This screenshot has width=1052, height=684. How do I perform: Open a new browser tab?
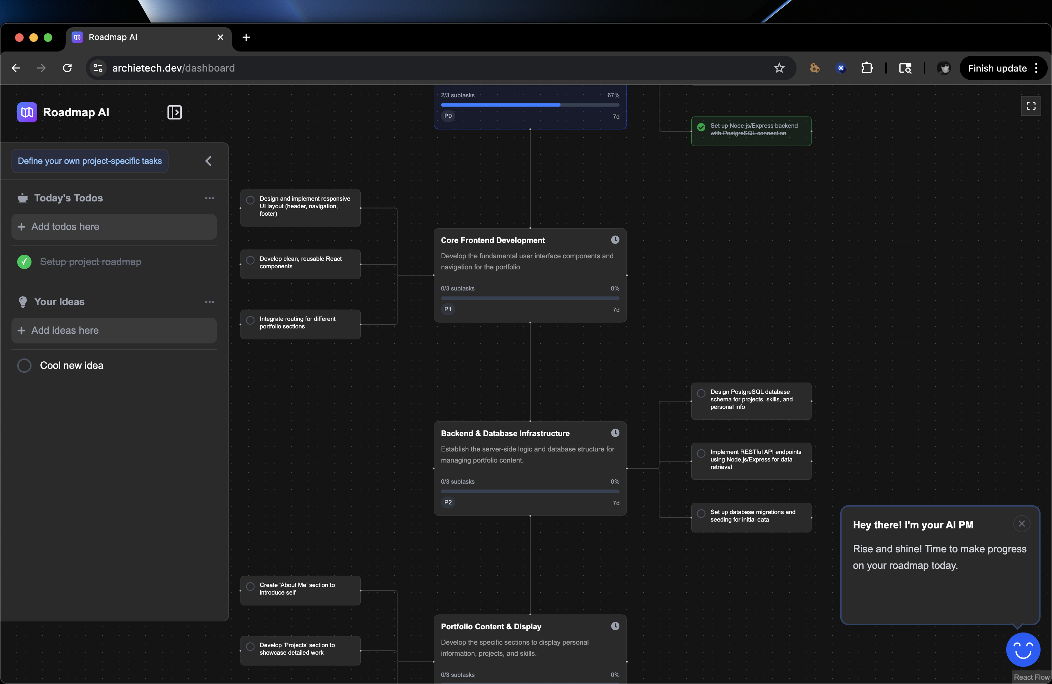[246, 37]
